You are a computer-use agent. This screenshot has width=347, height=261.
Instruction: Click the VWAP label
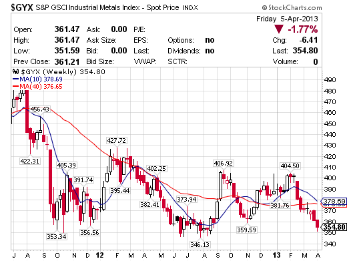[x=145, y=61]
